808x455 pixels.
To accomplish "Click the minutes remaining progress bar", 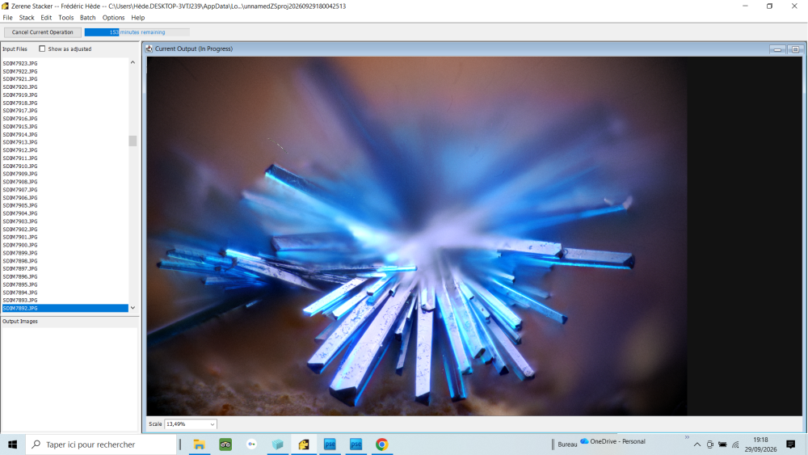I will [x=137, y=32].
